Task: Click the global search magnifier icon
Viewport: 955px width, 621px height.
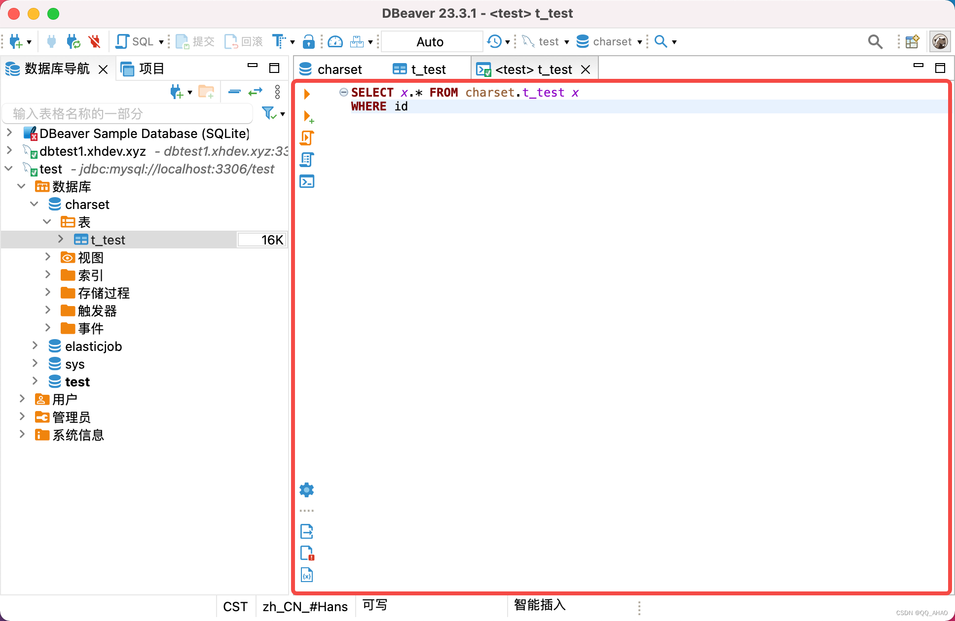Action: (875, 42)
